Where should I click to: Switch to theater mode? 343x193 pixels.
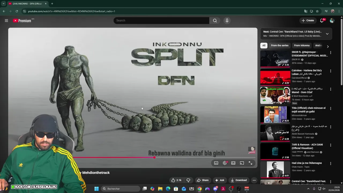(x=233, y=163)
